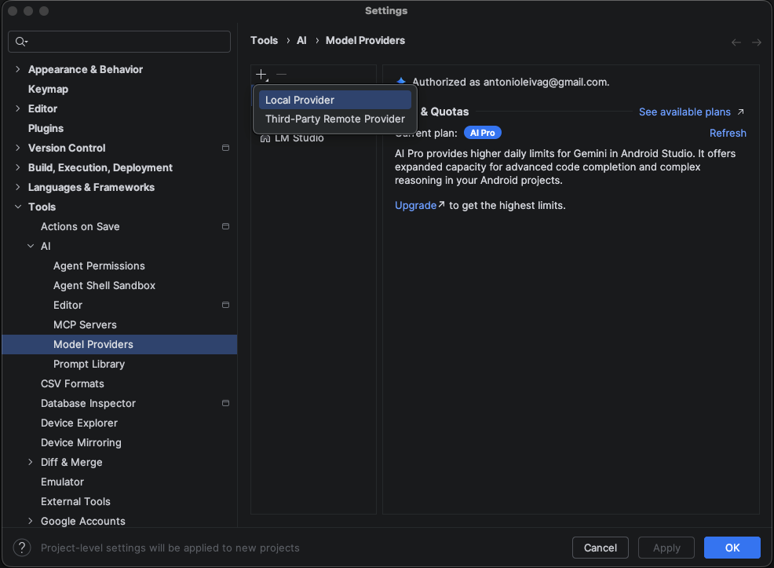Open Emulator settings
Image resolution: width=774 pixels, height=568 pixels.
pyautogui.click(x=62, y=482)
